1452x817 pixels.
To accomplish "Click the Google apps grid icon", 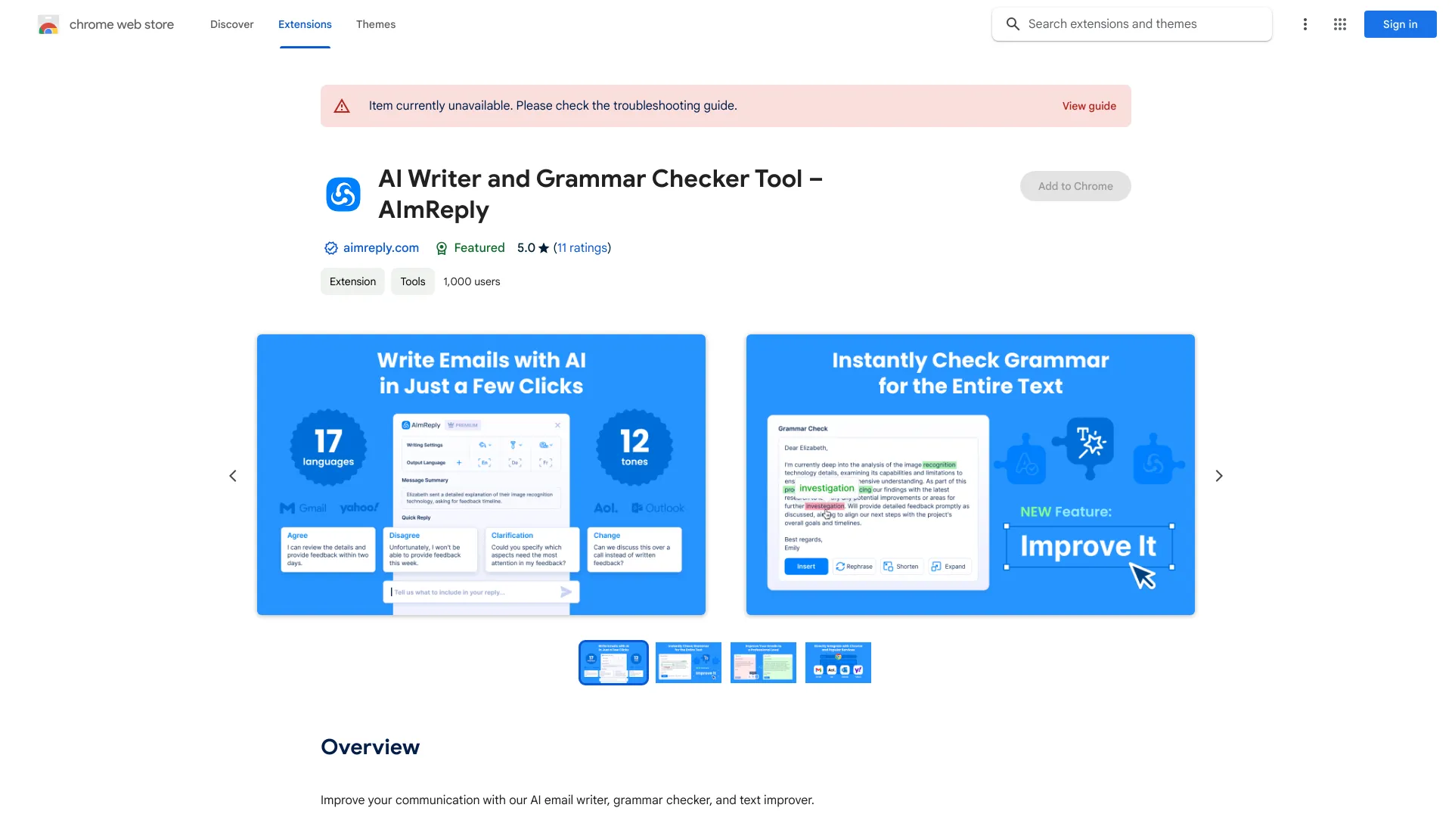I will pos(1340,23).
